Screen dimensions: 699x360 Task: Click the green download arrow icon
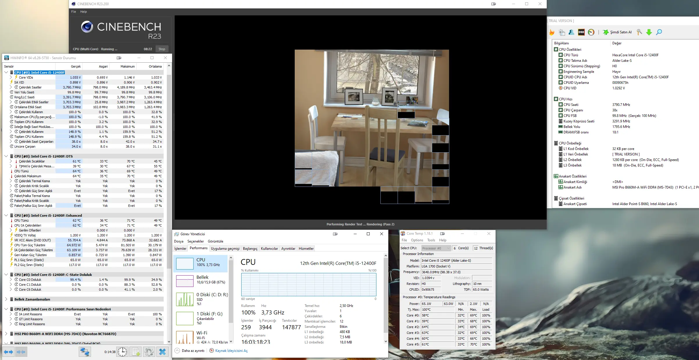click(649, 32)
